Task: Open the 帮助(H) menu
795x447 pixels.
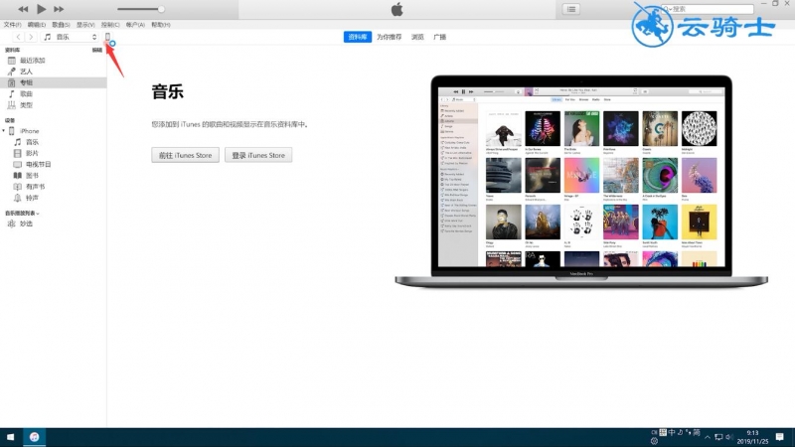Action: [x=160, y=24]
